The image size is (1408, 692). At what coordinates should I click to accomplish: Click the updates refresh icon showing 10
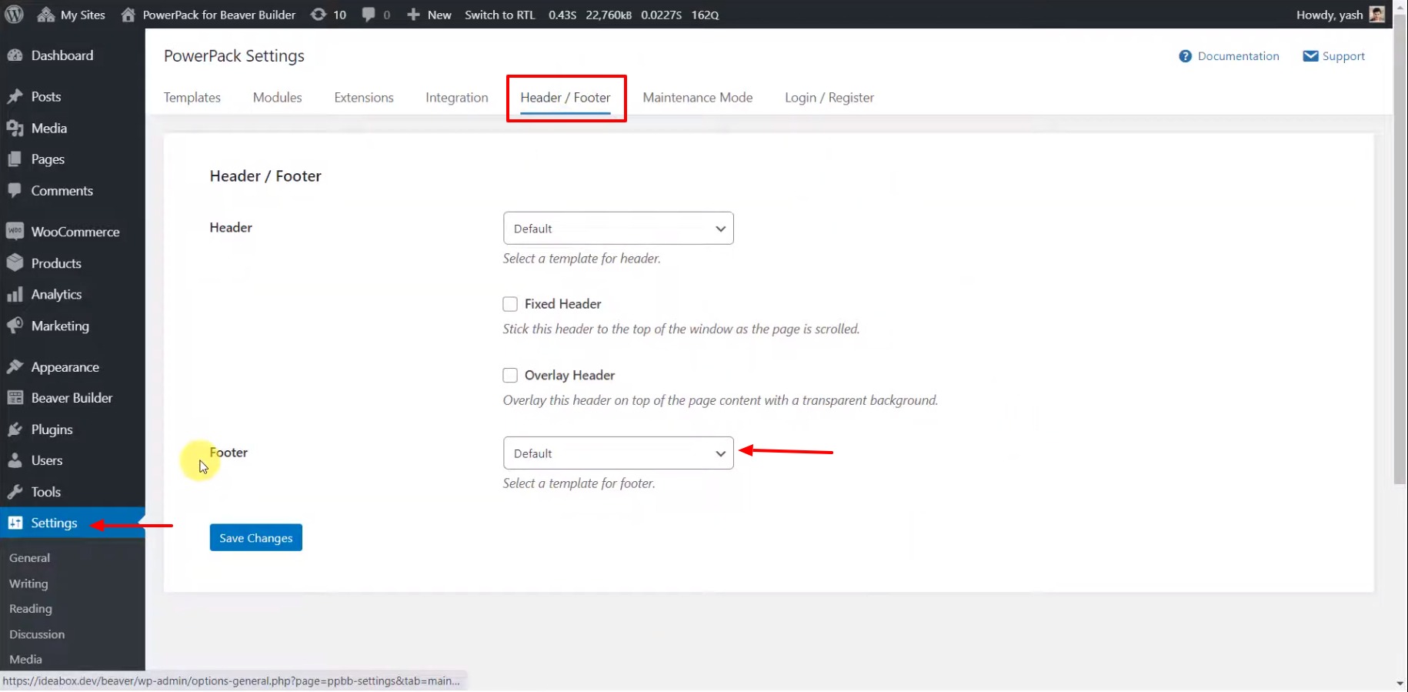point(319,15)
